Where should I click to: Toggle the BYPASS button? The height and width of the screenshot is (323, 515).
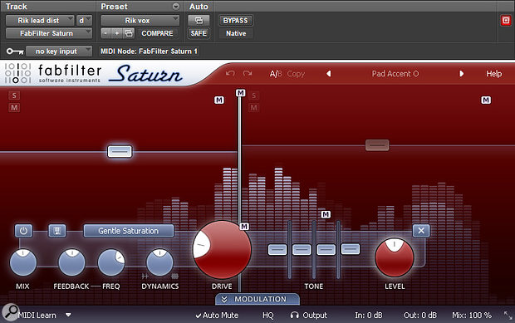pyautogui.click(x=235, y=21)
